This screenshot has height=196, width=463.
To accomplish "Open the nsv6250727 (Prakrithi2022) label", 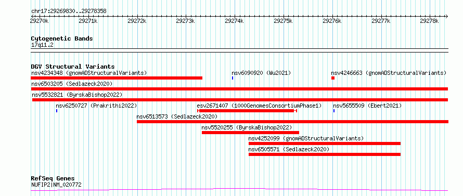I will [96, 106].
